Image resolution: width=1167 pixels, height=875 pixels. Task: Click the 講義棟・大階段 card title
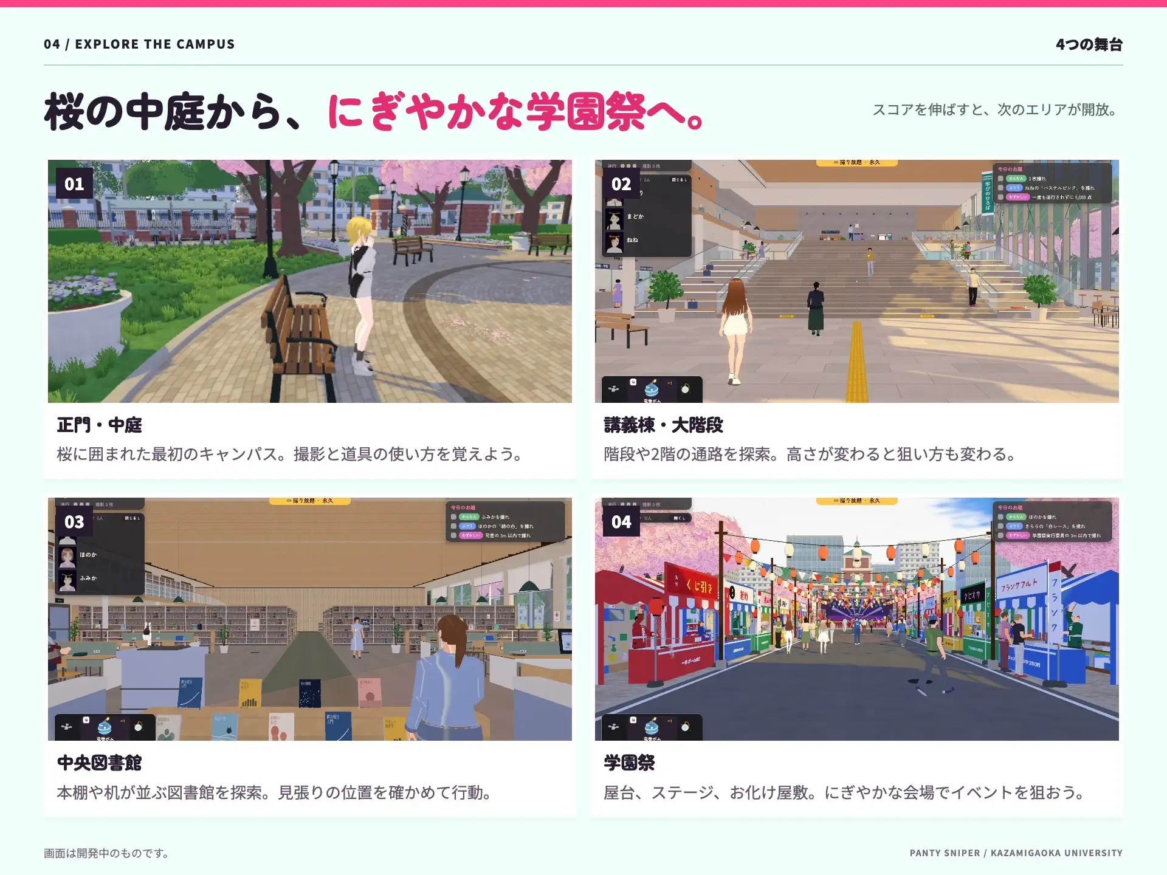(x=664, y=425)
